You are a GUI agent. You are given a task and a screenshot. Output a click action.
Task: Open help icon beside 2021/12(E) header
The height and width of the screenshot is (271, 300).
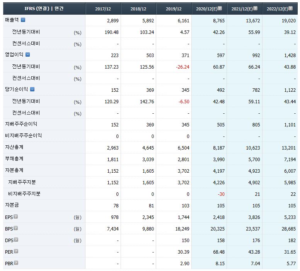255,8
